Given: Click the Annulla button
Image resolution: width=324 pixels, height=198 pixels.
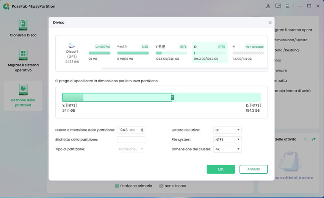Looking at the screenshot, I should click(254, 169).
